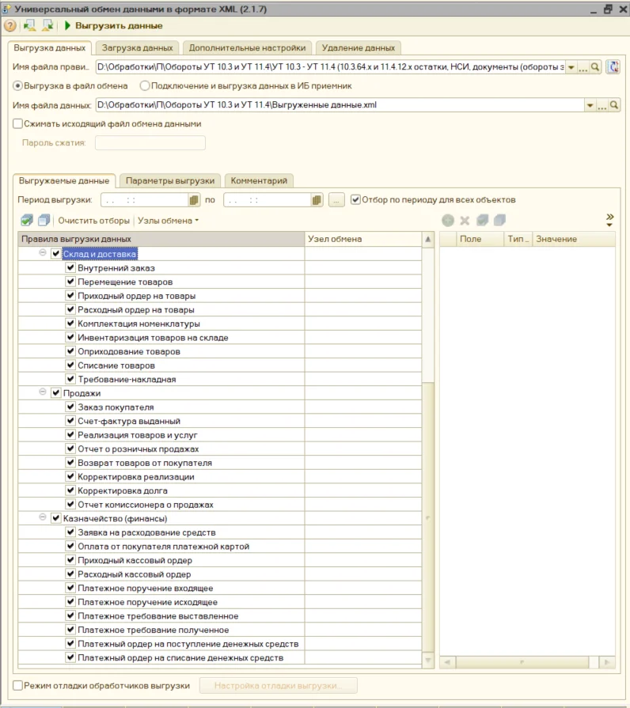Switch to Загрузка данных tab
Image resolution: width=630 pixels, height=708 pixels.
click(x=137, y=47)
